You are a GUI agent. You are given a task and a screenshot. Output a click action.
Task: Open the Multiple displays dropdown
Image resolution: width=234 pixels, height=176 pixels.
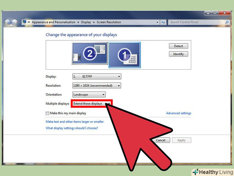coord(92,103)
